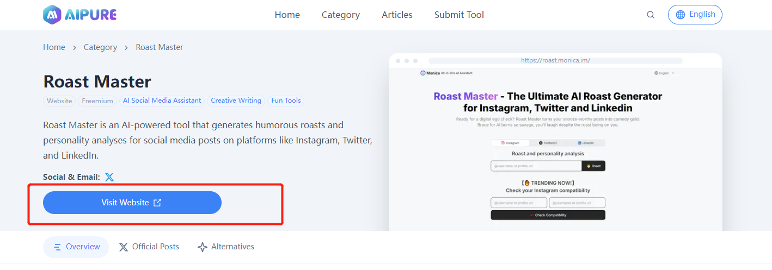772x270 pixels.
Task: Click the Visit Website button
Action: 132,203
